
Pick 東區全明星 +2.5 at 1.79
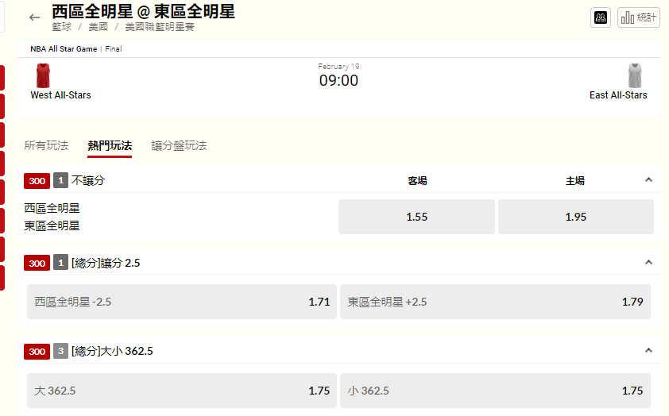tap(495, 302)
